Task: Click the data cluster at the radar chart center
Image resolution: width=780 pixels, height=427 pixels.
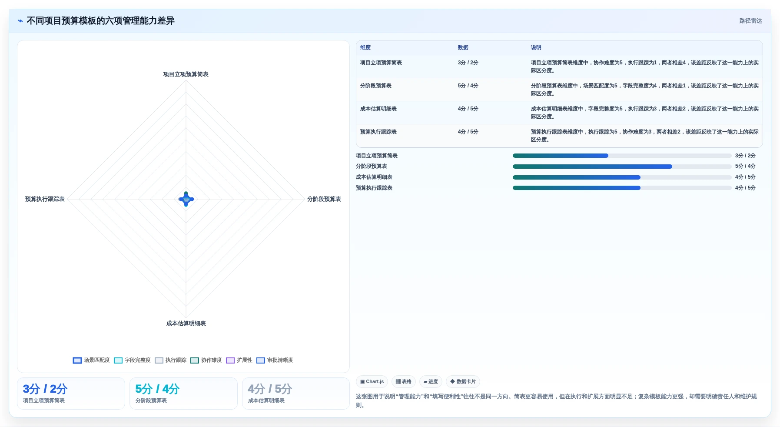Action: [x=186, y=199]
